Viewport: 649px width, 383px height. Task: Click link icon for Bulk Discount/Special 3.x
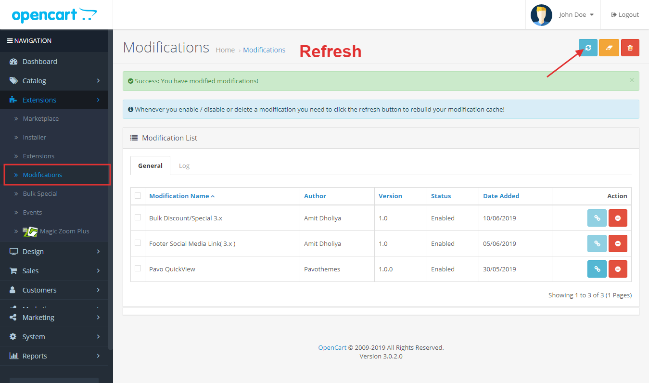597,218
